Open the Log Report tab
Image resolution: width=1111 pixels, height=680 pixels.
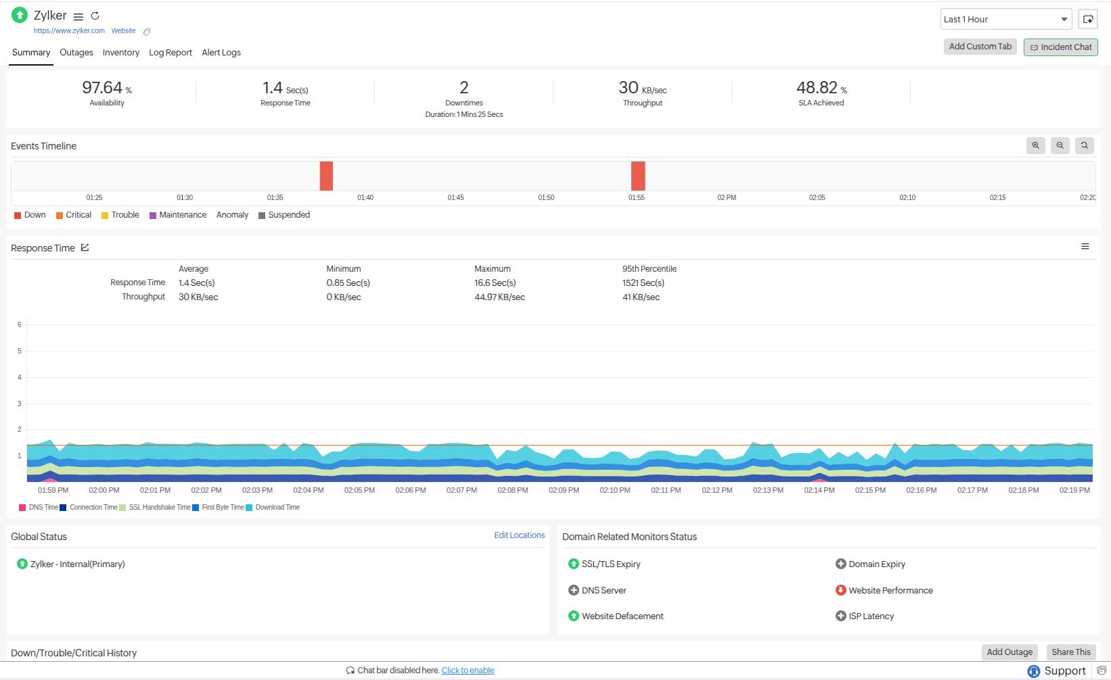[x=170, y=52]
